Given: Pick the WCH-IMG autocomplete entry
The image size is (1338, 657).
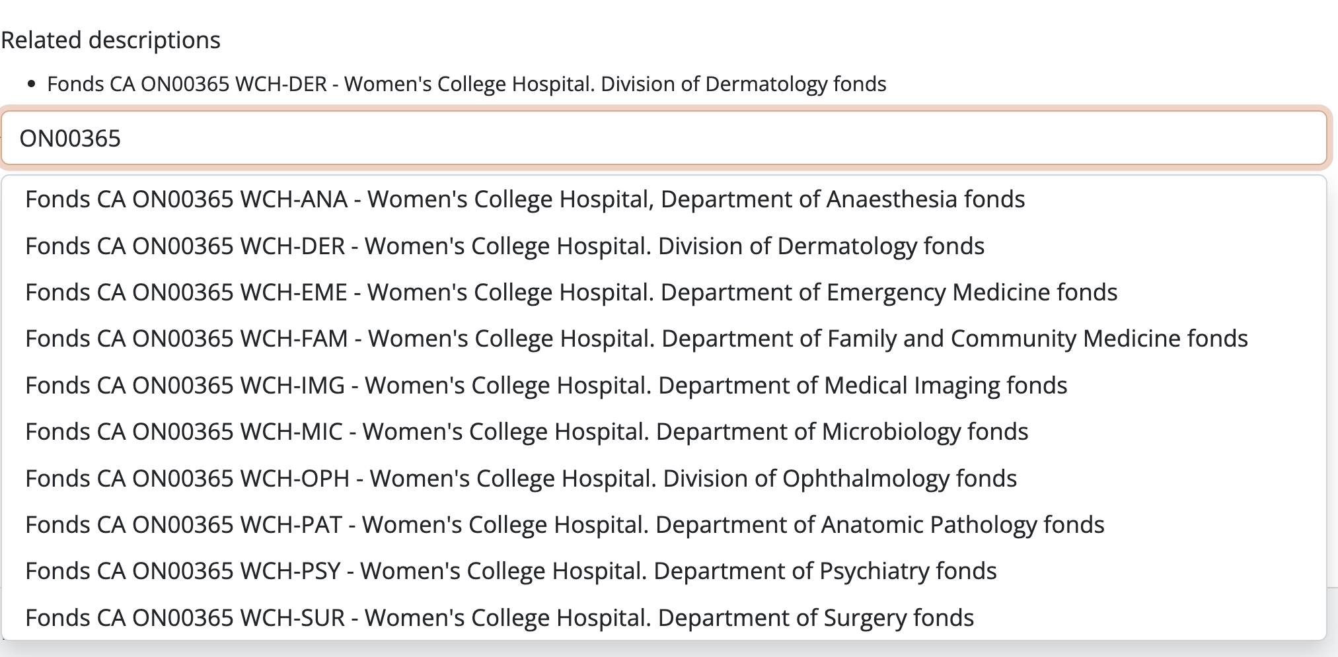Looking at the screenshot, I should (546, 386).
